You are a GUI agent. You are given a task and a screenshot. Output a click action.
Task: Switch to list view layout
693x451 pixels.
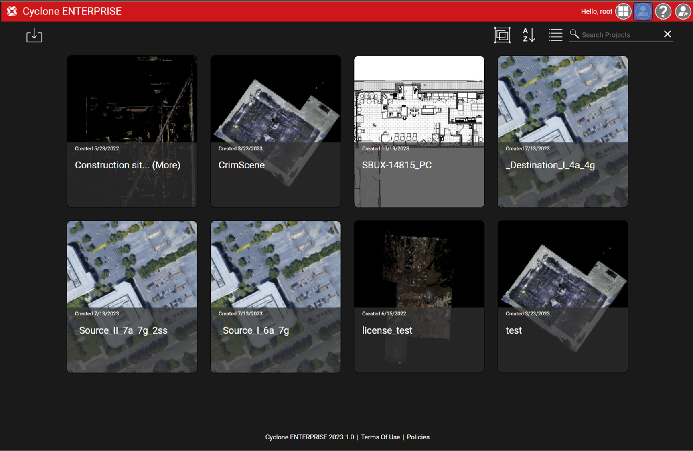(x=555, y=35)
